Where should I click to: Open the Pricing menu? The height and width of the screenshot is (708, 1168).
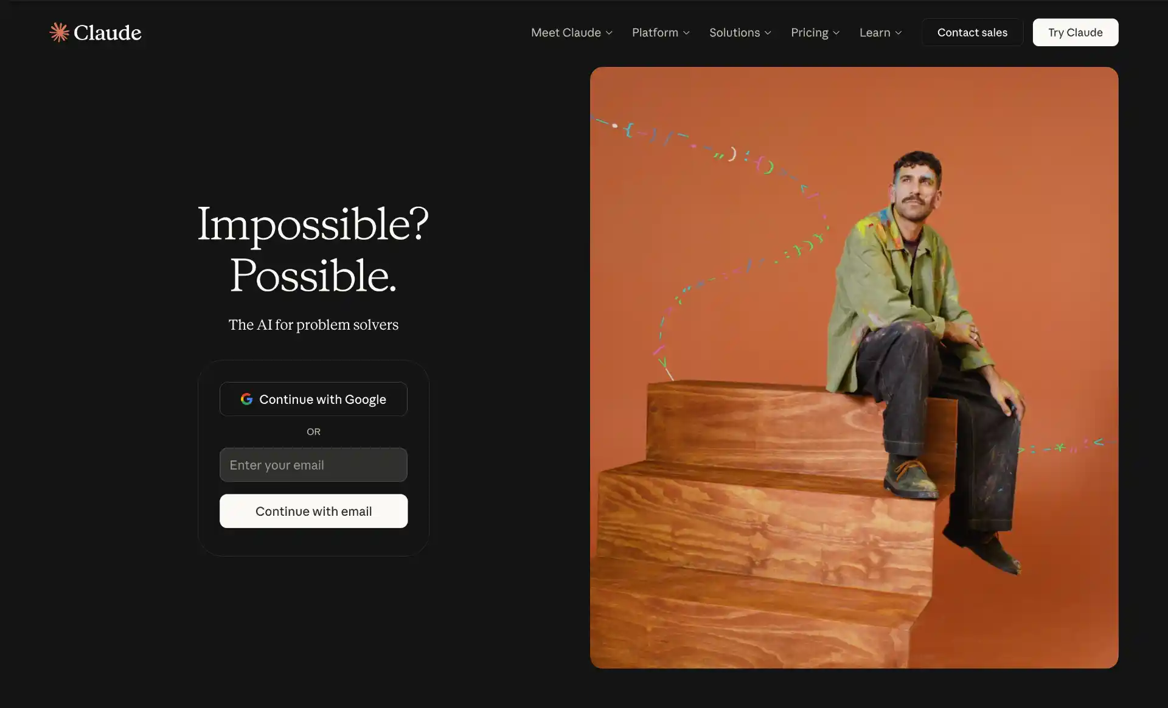[816, 32]
